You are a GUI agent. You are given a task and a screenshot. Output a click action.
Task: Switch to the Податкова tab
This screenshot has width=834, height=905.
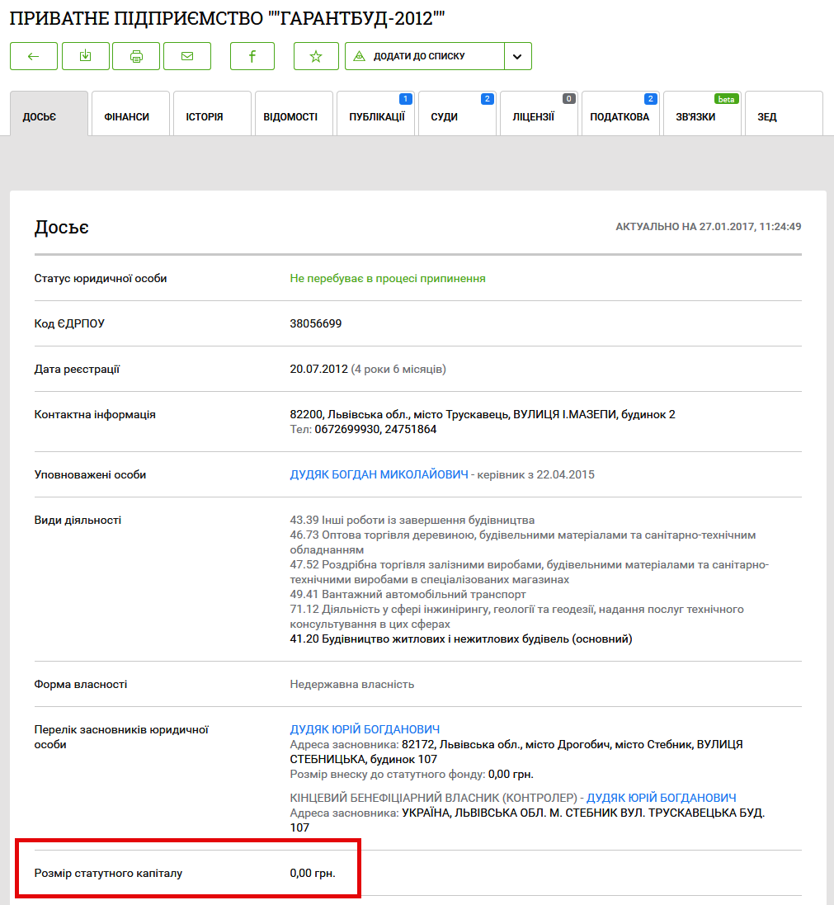click(620, 116)
